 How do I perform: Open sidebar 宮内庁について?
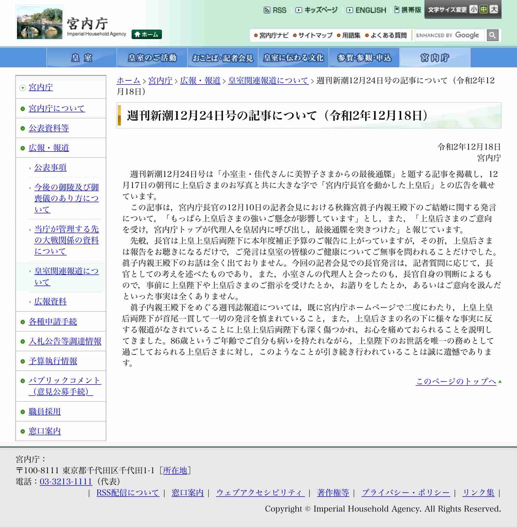click(x=57, y=108)
